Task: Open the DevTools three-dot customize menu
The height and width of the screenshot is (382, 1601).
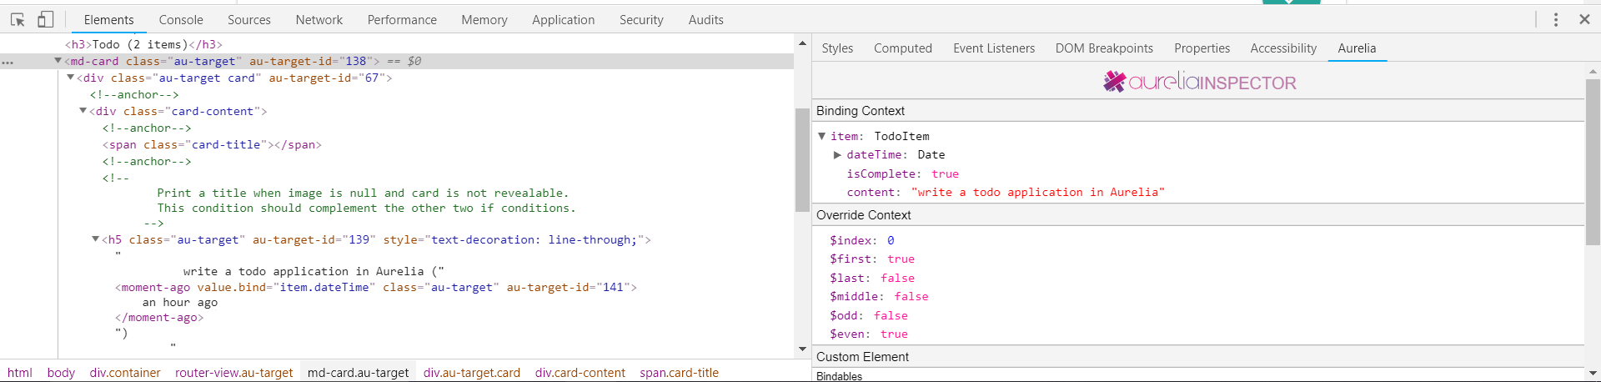Action: point(1556,19)
